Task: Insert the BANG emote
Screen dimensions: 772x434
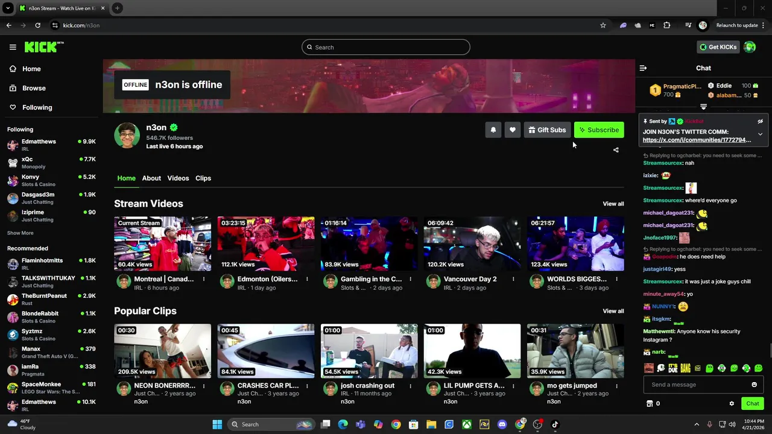Action: 685,368
